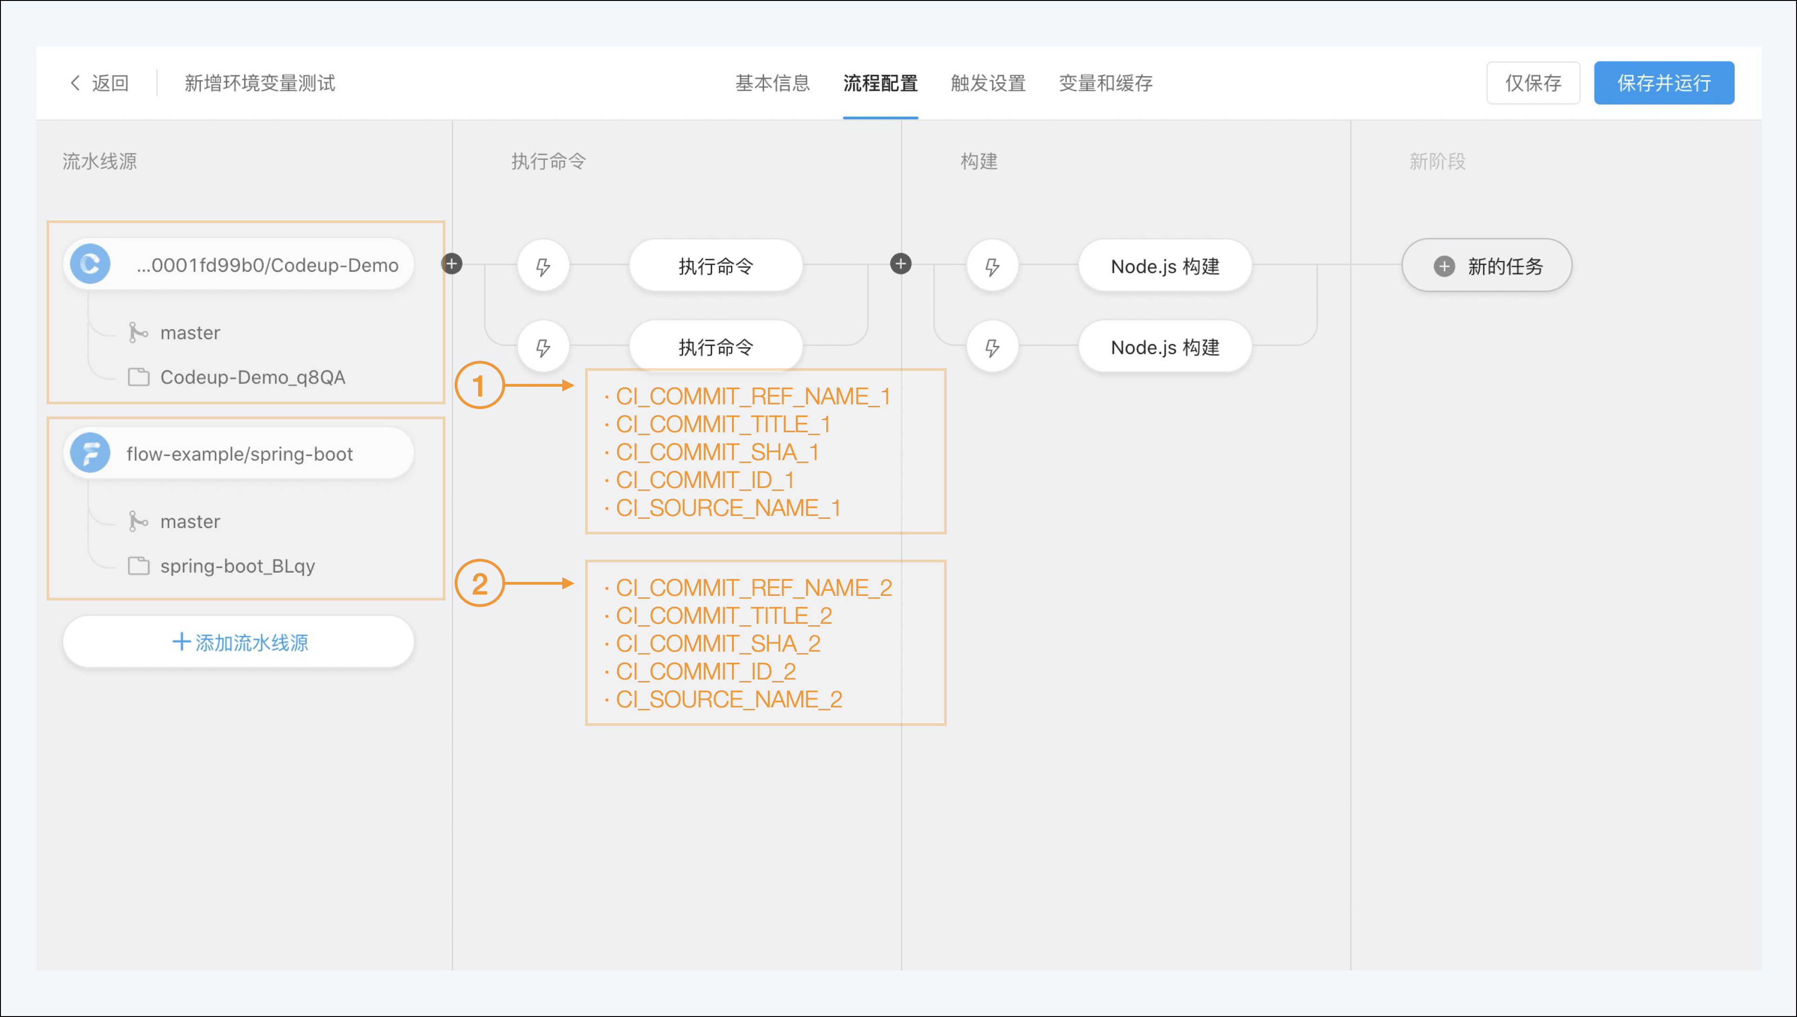Open the first 执行命令 task node
This screenshot has height=1017, width=1797.
click(715, 266)
